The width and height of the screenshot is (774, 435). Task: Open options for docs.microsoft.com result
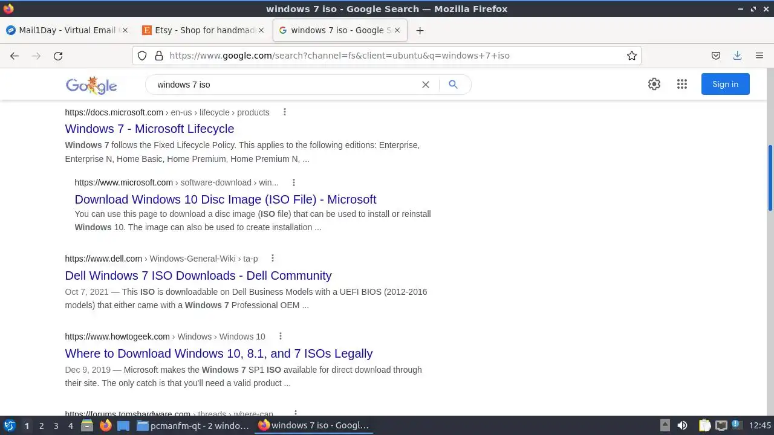284,112
